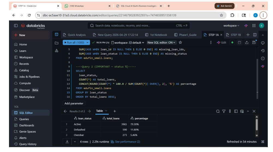The image size is (273, 152).
Task: Open Jobs & Pipelines in sidebar
Action: click(31, 77)
